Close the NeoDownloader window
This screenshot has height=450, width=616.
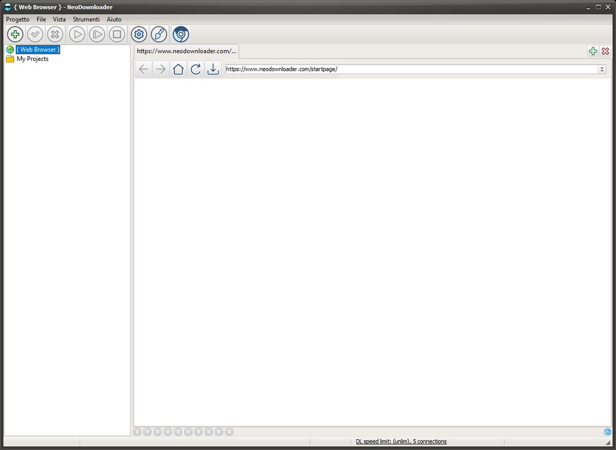tap(608, 7)
